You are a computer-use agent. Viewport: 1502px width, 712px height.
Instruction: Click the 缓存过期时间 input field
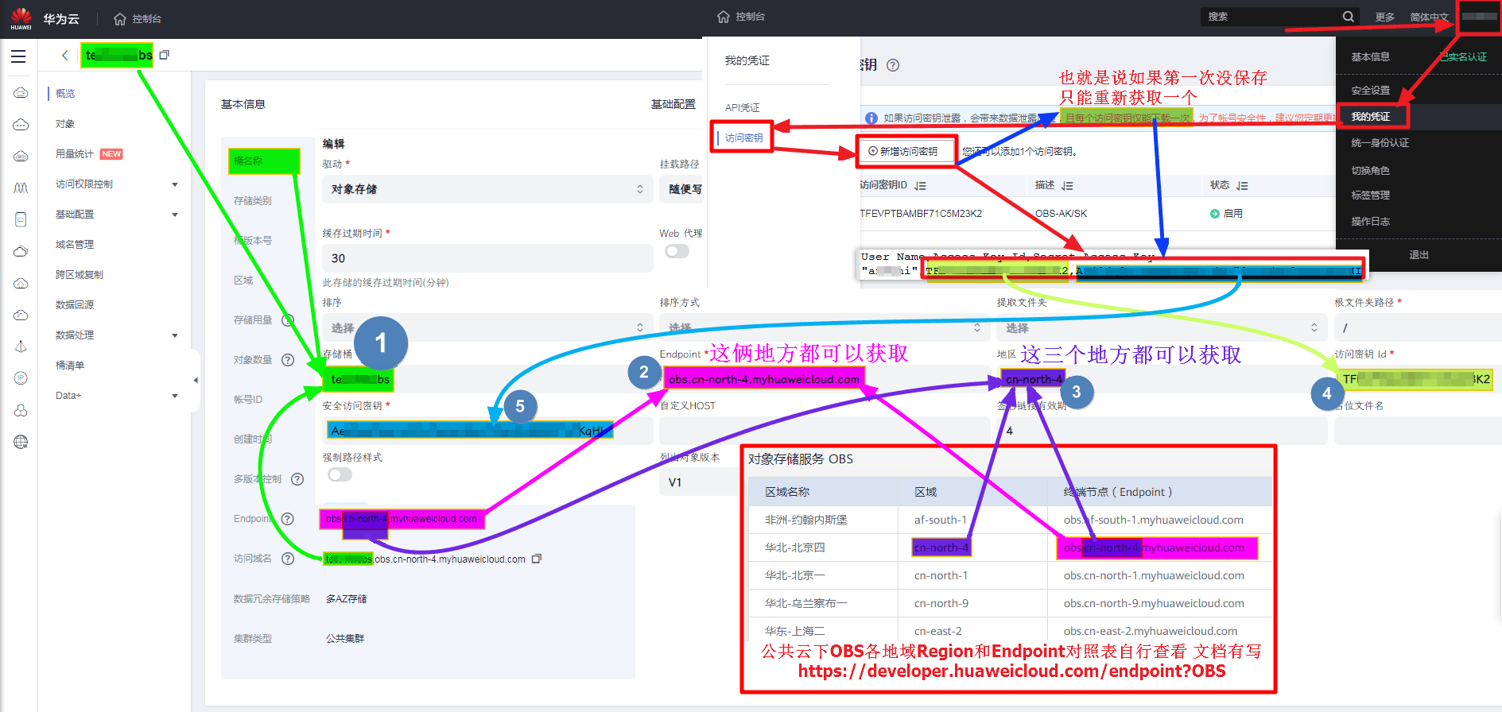[x=487, y=258]
